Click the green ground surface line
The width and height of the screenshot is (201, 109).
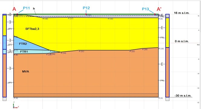click(86, 14)
